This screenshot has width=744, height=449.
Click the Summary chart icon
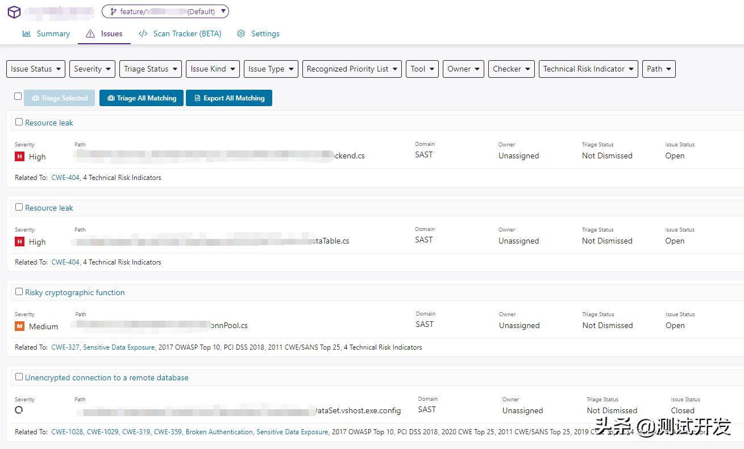point(26,33)
